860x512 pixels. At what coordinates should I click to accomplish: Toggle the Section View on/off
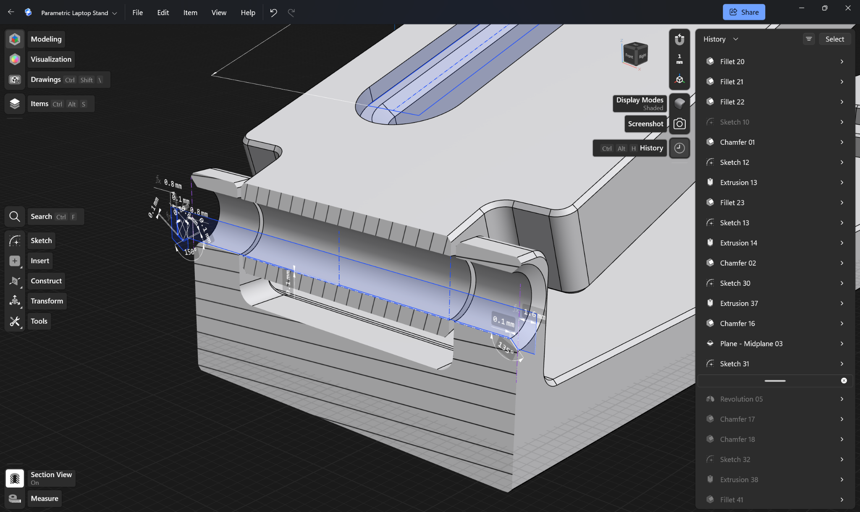(15, 478)
